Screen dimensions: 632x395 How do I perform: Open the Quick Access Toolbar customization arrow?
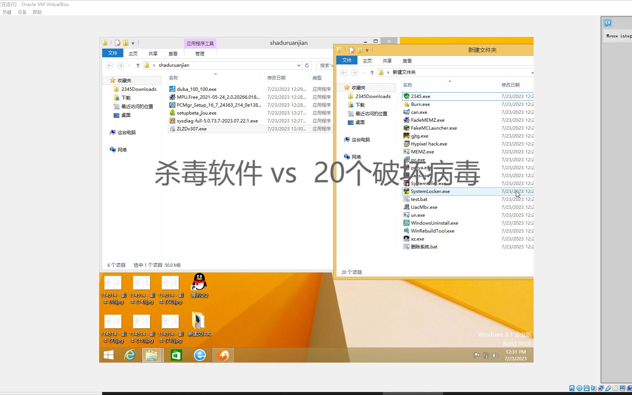[133, 43]
